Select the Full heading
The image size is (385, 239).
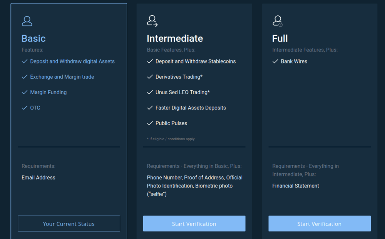click(280, 38)
